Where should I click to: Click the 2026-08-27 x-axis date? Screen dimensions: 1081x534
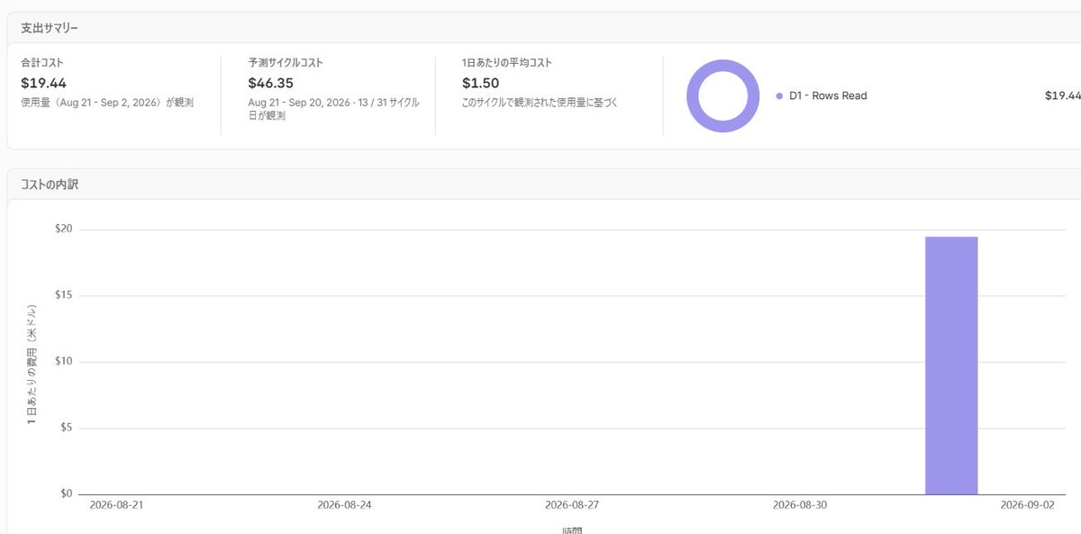572,505
